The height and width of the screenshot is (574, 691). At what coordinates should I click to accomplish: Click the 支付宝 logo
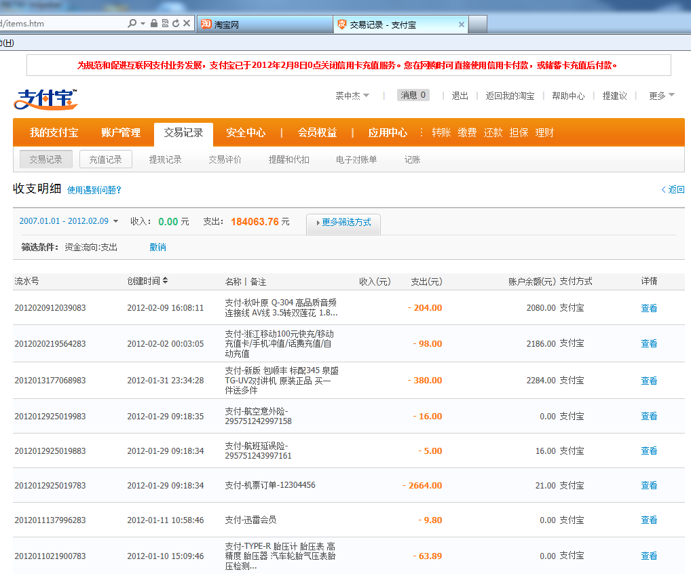46,99
